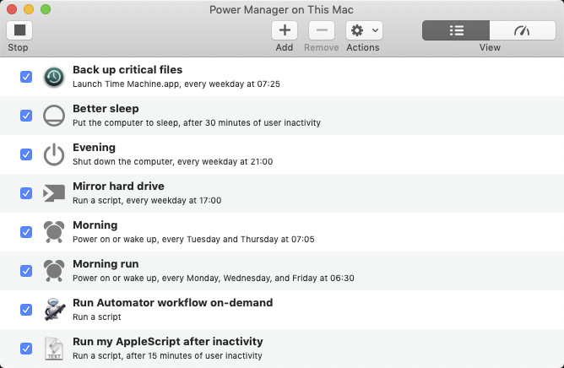Image resolution: width=564 pixels, height=368 pixels.
Task: Add a new event with plus button
Action: pyautogui.click(x=285, y=30)
